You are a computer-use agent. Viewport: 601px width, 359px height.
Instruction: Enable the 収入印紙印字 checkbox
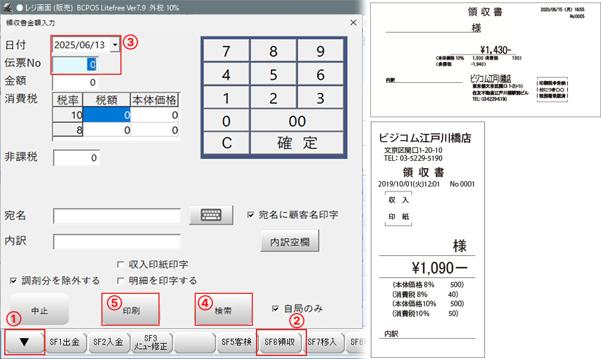tap(121, 264)
